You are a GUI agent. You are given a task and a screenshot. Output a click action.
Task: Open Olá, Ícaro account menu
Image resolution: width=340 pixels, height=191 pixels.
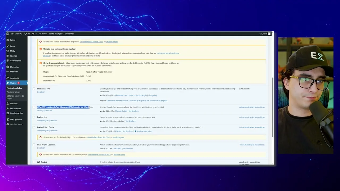[x=265, y=34]
